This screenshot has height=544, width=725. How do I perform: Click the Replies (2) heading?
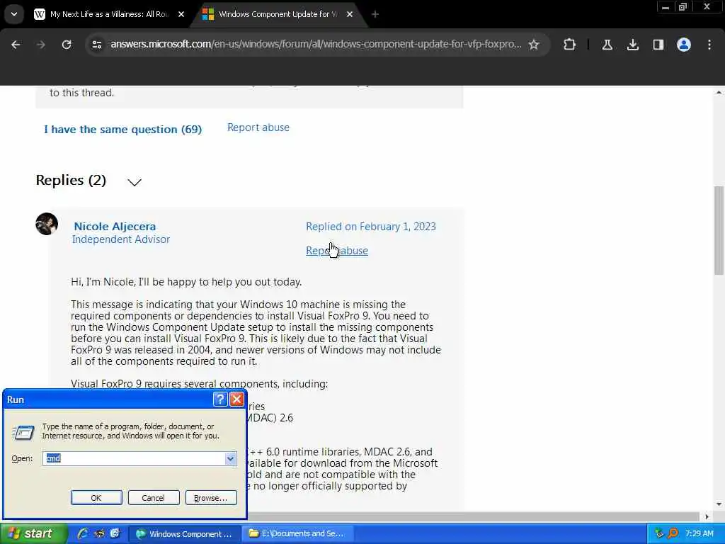[71, 180]
